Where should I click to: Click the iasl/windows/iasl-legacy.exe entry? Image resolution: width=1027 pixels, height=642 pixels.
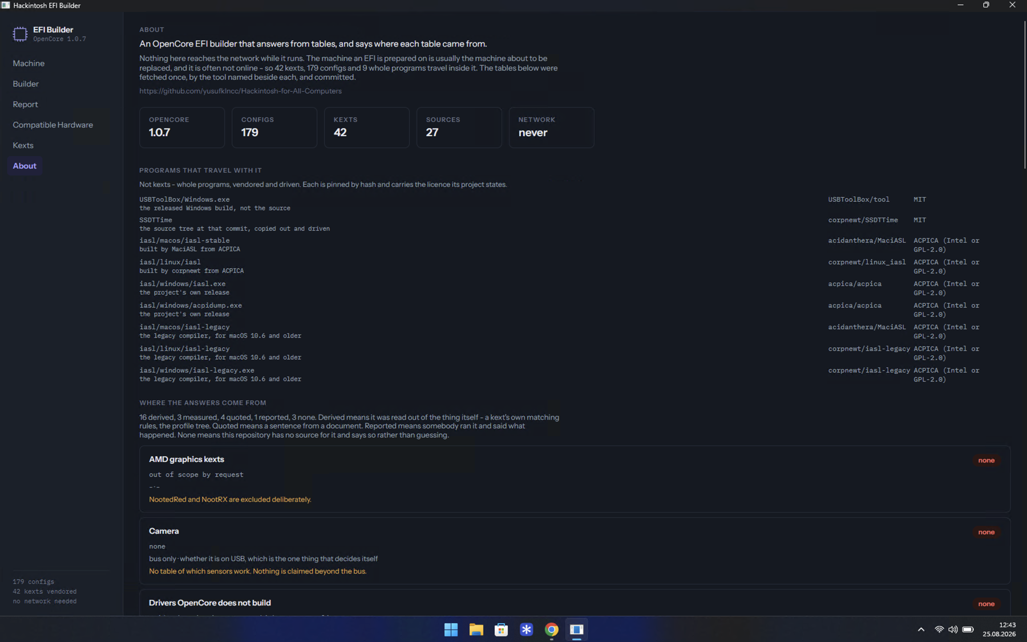(x=197, y=371)
